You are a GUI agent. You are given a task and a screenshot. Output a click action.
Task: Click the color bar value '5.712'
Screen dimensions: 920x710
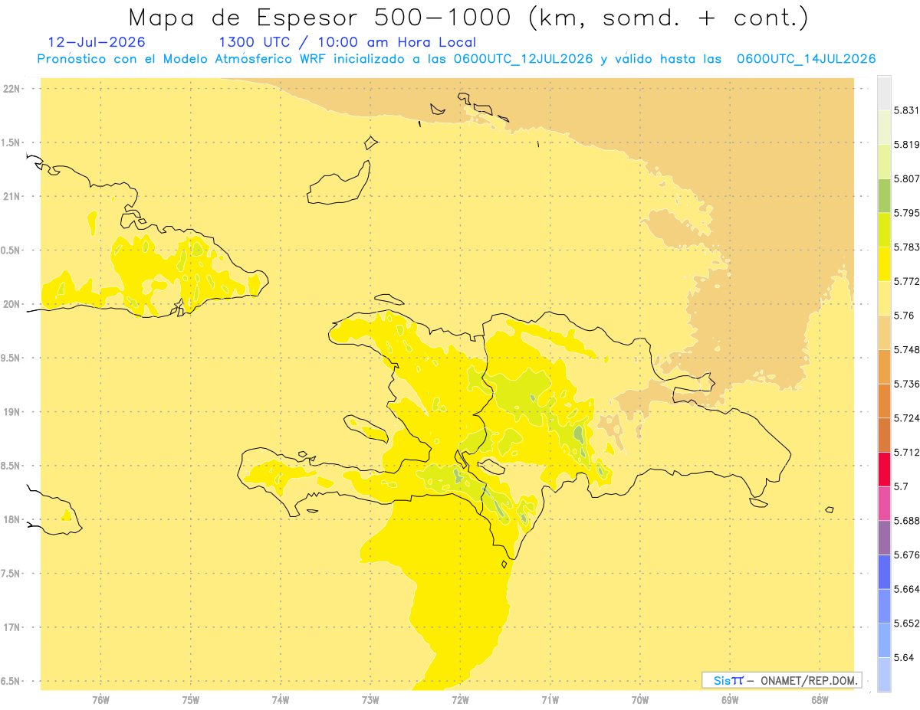point(906,453)
